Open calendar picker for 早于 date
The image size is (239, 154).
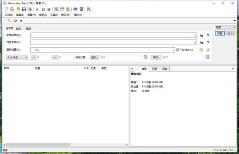[208, 57]
